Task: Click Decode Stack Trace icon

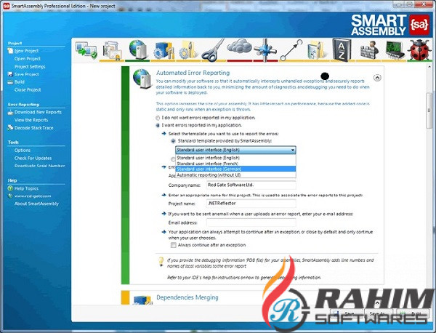Action: (11, 128)
